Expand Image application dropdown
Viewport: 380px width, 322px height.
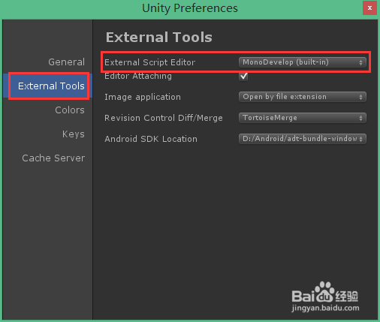pyautogui.click(x=303, y=97)
